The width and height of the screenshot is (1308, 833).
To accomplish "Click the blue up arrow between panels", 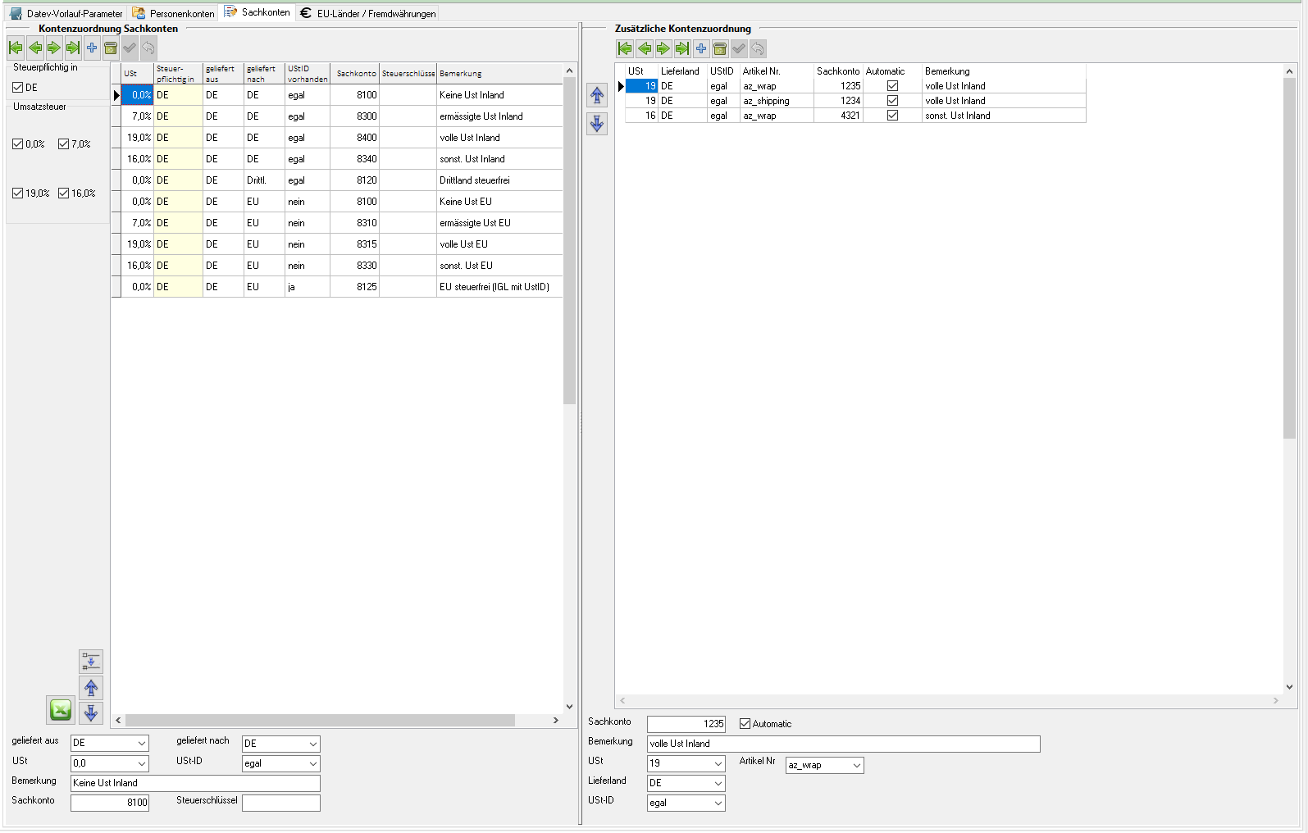I will (x=597, y=96).
